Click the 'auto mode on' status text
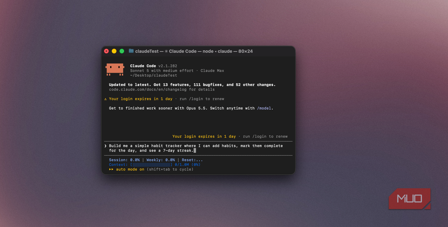This screenshot has height=227, width=448. 130,169
